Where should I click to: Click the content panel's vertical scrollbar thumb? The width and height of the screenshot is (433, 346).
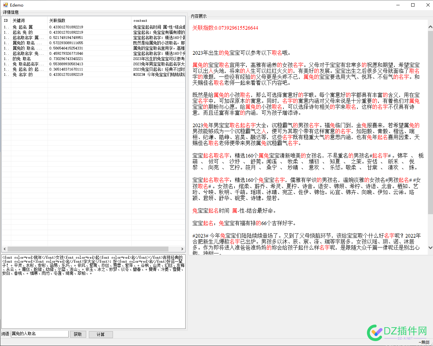point(430,123)
